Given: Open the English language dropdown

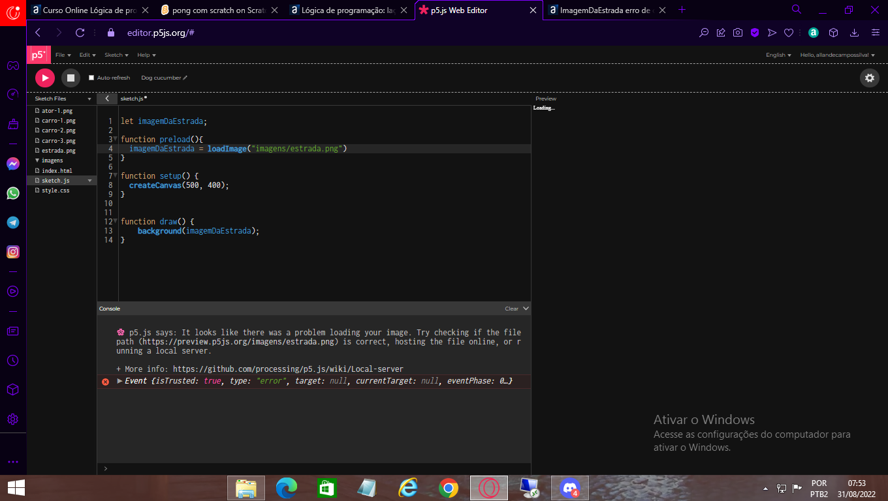Looking at the screenshot, I should pyautogui.click(x=778, y=55).
